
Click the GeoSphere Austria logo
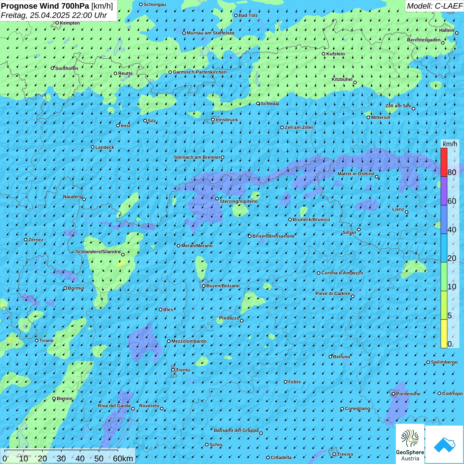tap(410, 443)
